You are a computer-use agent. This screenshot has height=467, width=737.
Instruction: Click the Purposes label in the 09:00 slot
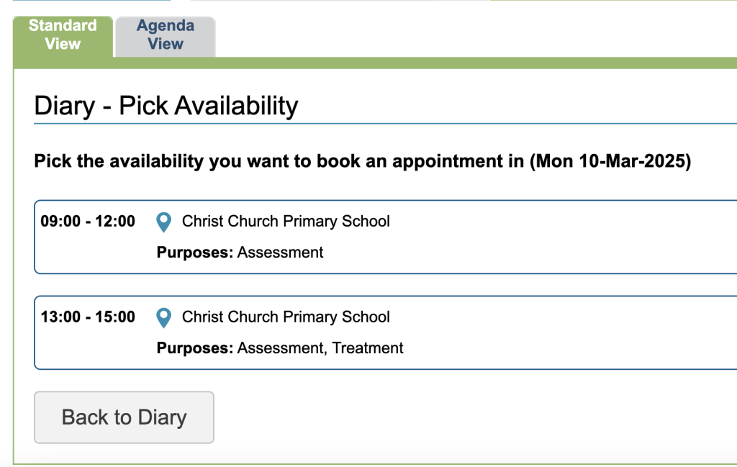click(194, 253)
